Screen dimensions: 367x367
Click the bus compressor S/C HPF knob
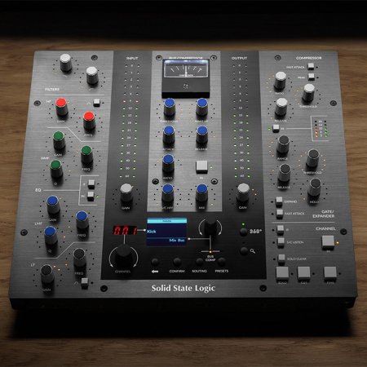click(168, 193)
